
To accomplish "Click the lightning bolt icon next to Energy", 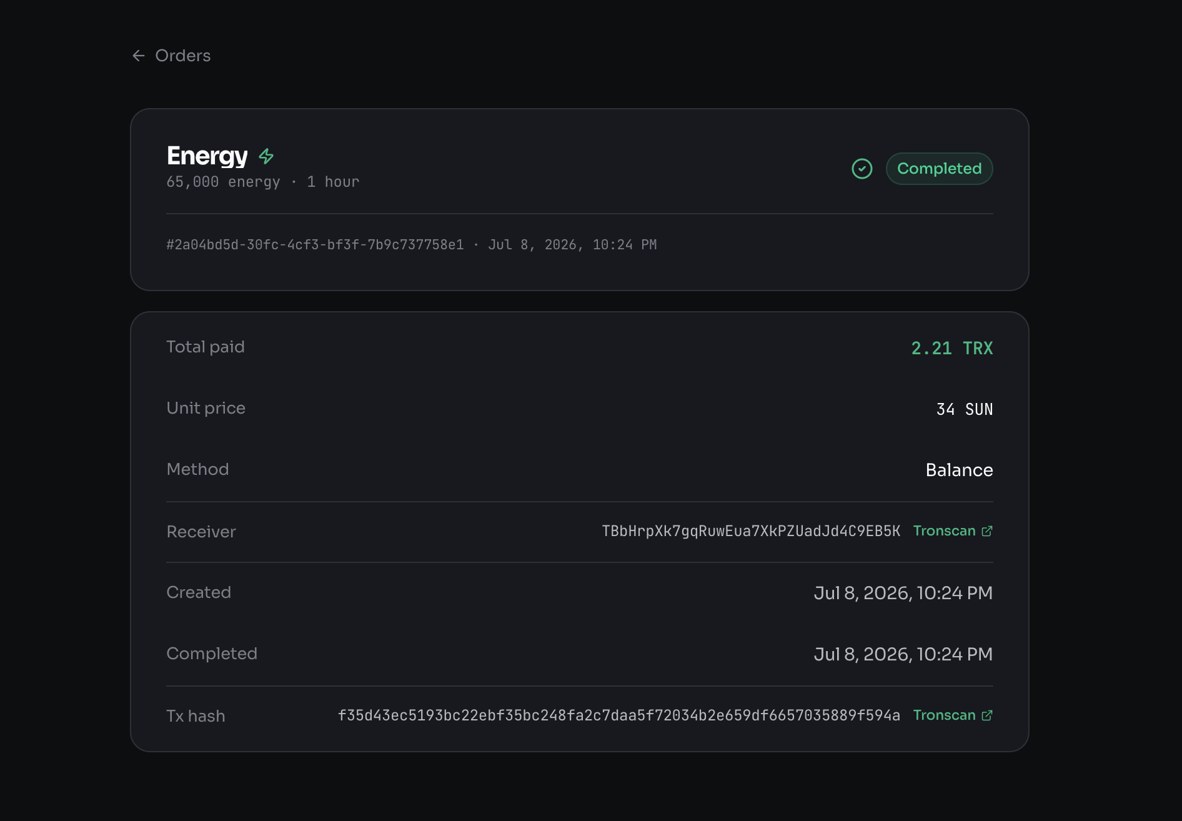I will (266, 156).
